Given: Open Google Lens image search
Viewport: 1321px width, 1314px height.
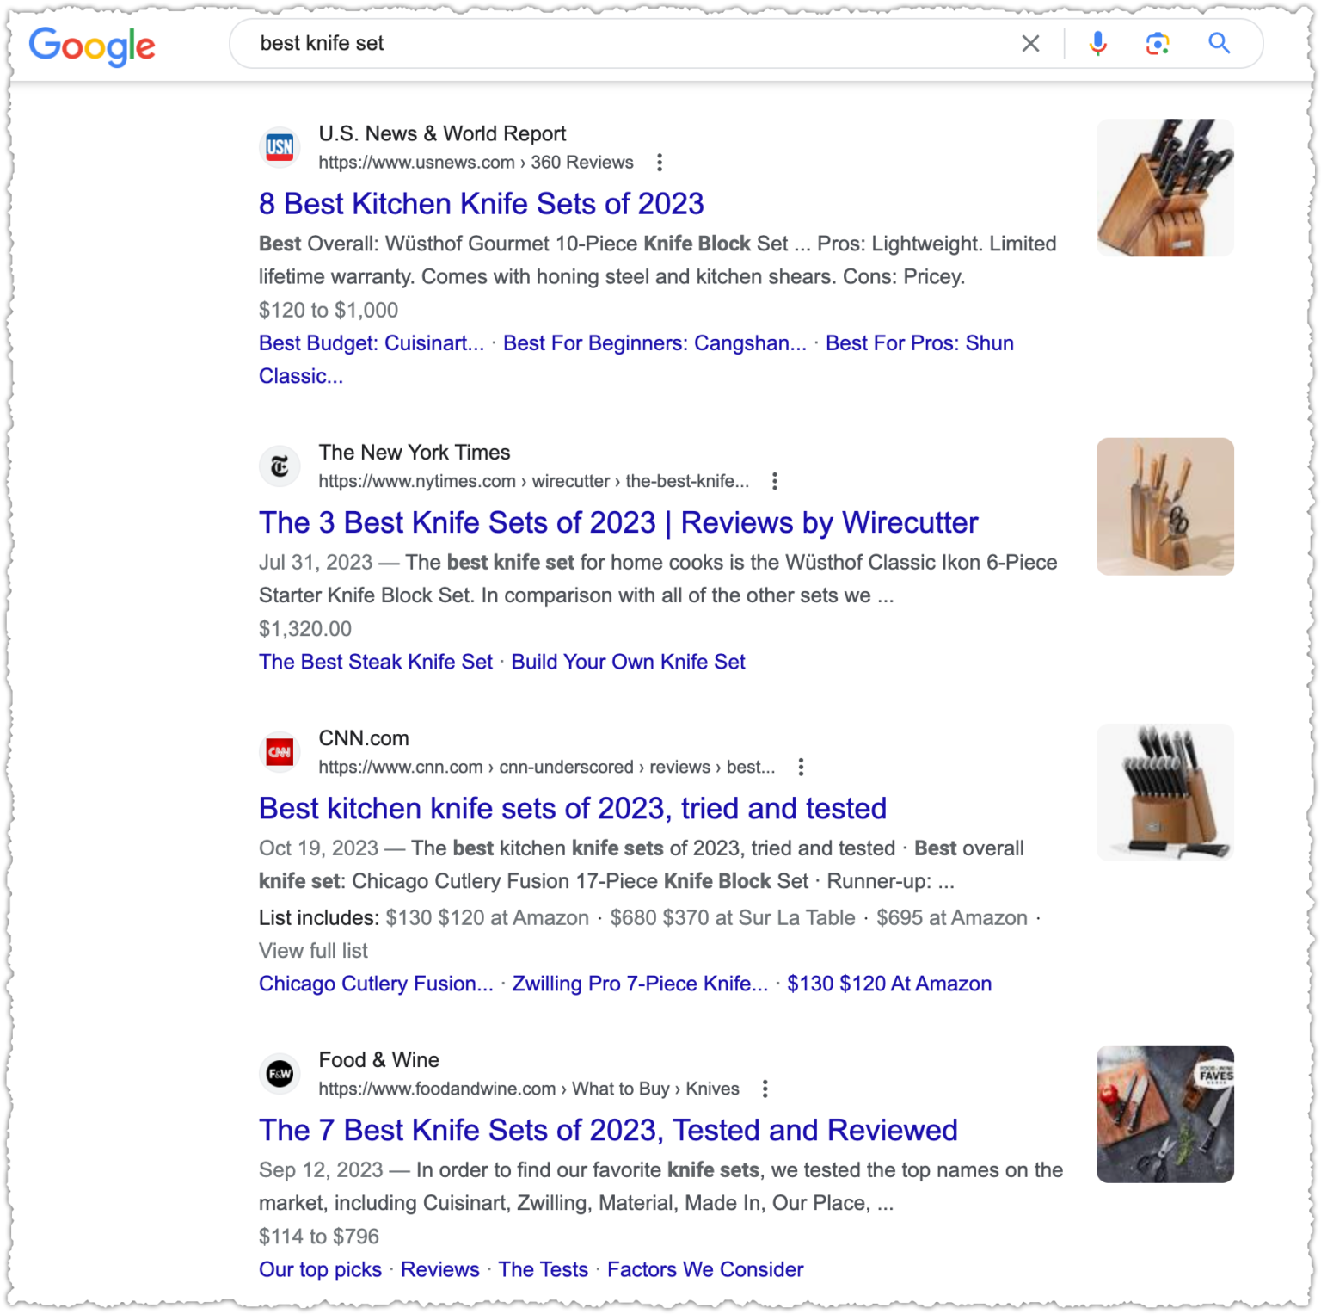Looking at the screenshot, I should [x=1158, y=43].
